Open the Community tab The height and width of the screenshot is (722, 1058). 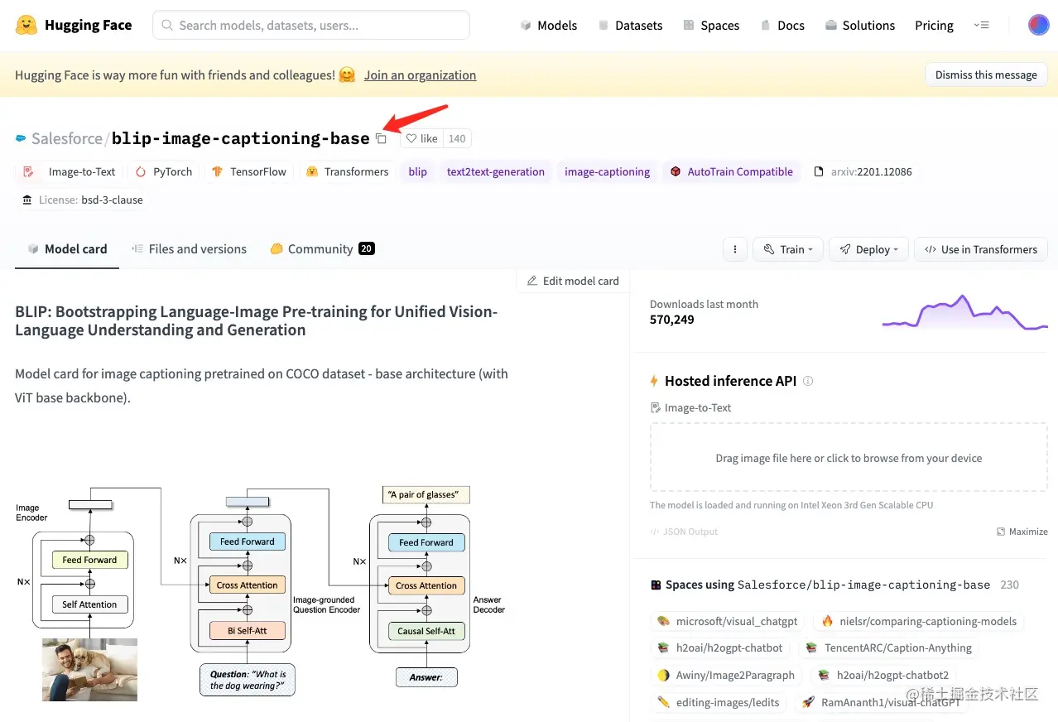321,249
